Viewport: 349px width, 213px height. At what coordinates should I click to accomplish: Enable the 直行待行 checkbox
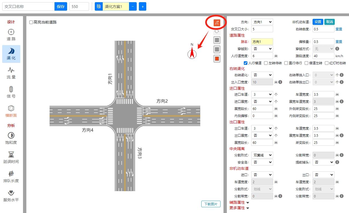point(286,63)
